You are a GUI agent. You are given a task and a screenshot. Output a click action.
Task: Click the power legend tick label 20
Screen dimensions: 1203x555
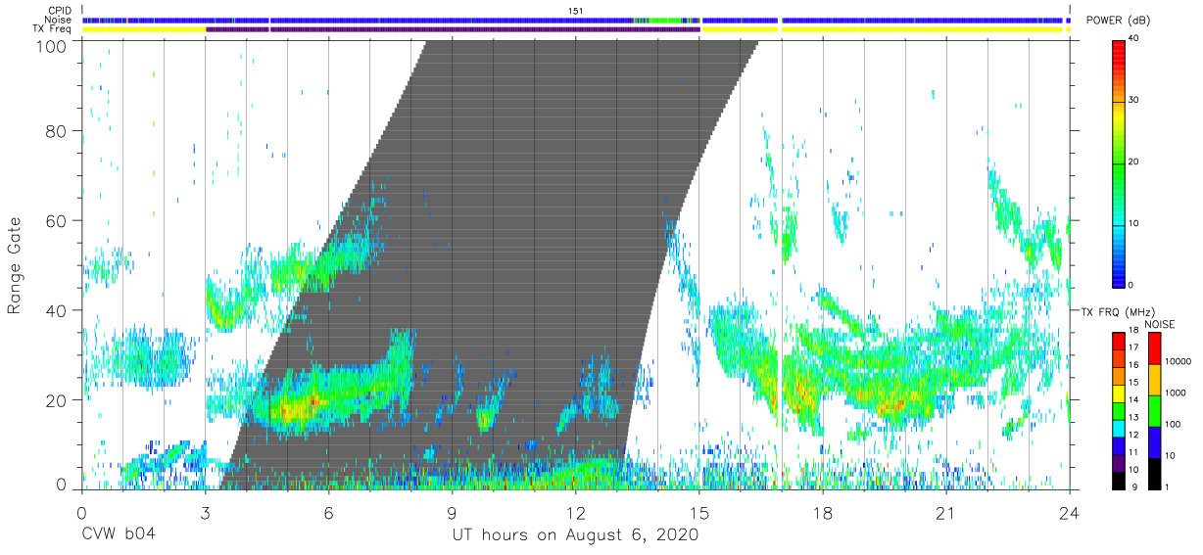coord(1134,162)
